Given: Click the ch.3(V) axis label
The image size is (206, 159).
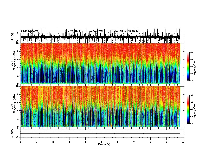Looking at the screenshot, I should 12,133.
